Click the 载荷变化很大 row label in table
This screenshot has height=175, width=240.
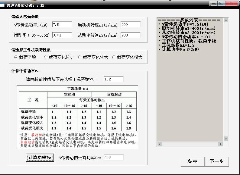point(32,128)
